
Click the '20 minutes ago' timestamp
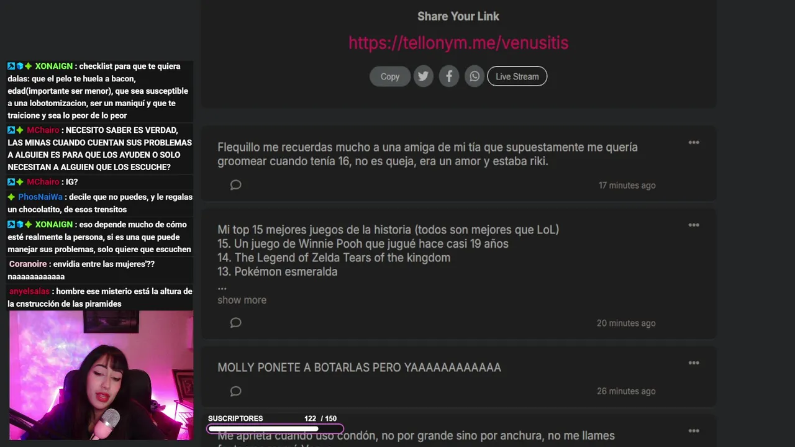coord(626,323)
